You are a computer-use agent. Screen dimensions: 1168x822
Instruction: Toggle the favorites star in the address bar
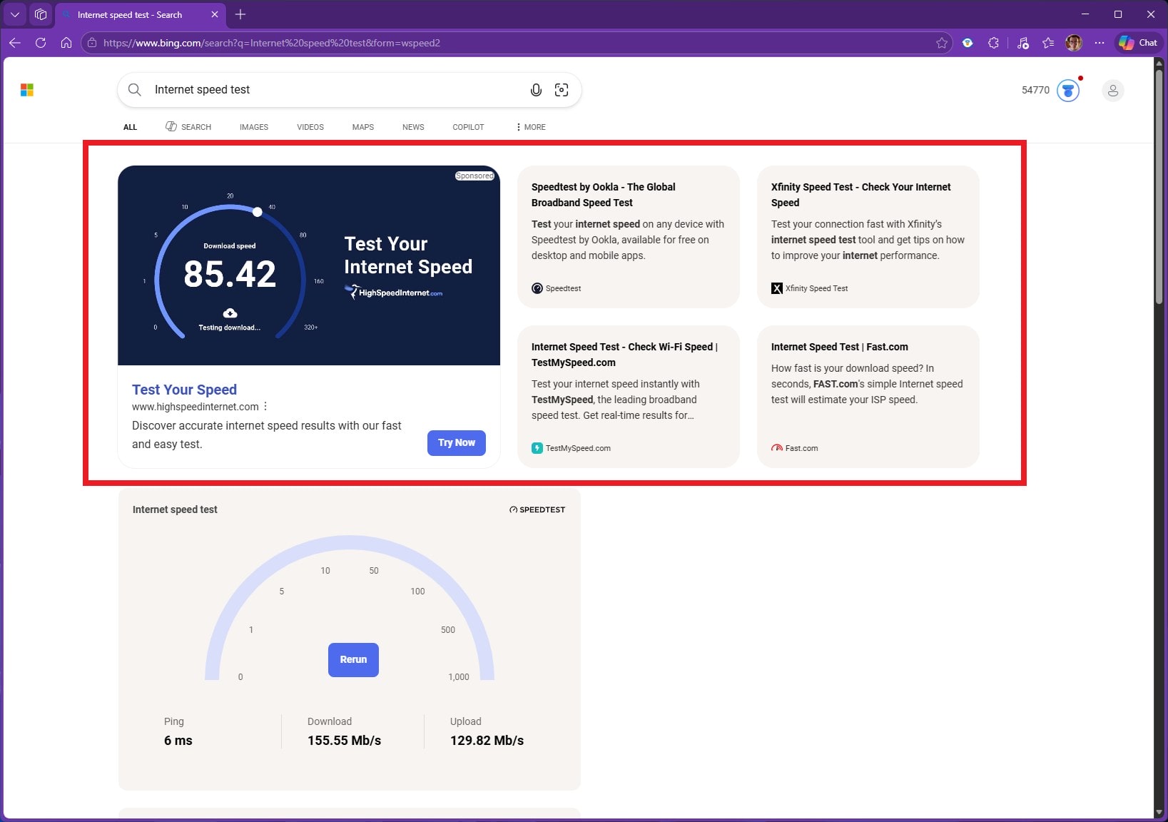(x=943, y=43)
